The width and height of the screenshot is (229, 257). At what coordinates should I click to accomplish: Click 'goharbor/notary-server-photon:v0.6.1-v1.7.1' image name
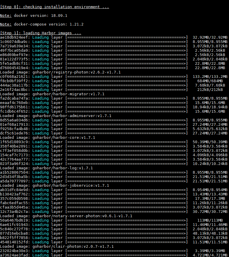[82, 216]
